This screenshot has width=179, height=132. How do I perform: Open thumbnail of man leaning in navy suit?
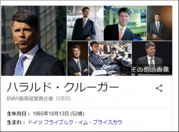(x=85, y=23)
